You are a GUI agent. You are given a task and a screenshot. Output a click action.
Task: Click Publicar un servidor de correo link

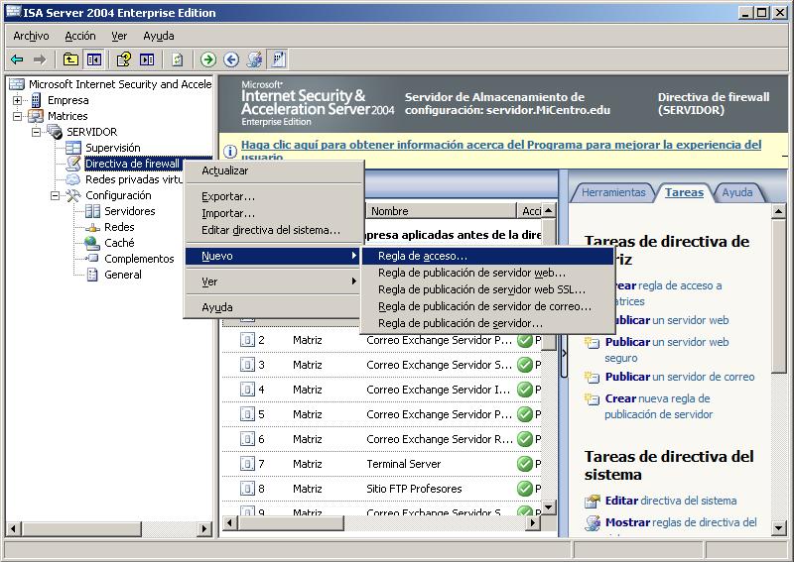coord(679,377)
